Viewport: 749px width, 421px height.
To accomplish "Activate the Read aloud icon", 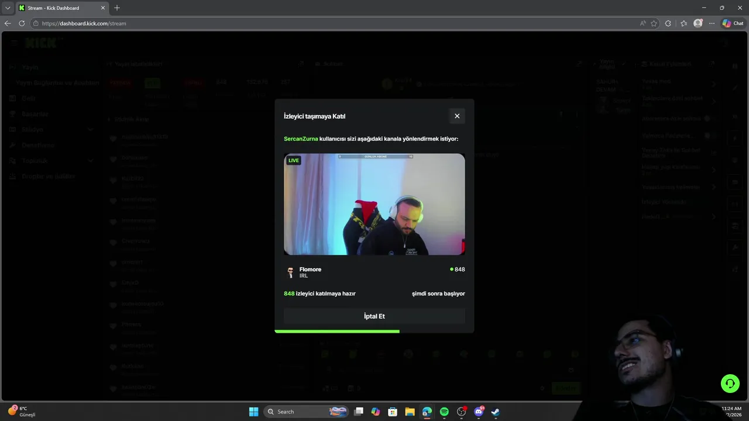I will [x=643, y=23].
